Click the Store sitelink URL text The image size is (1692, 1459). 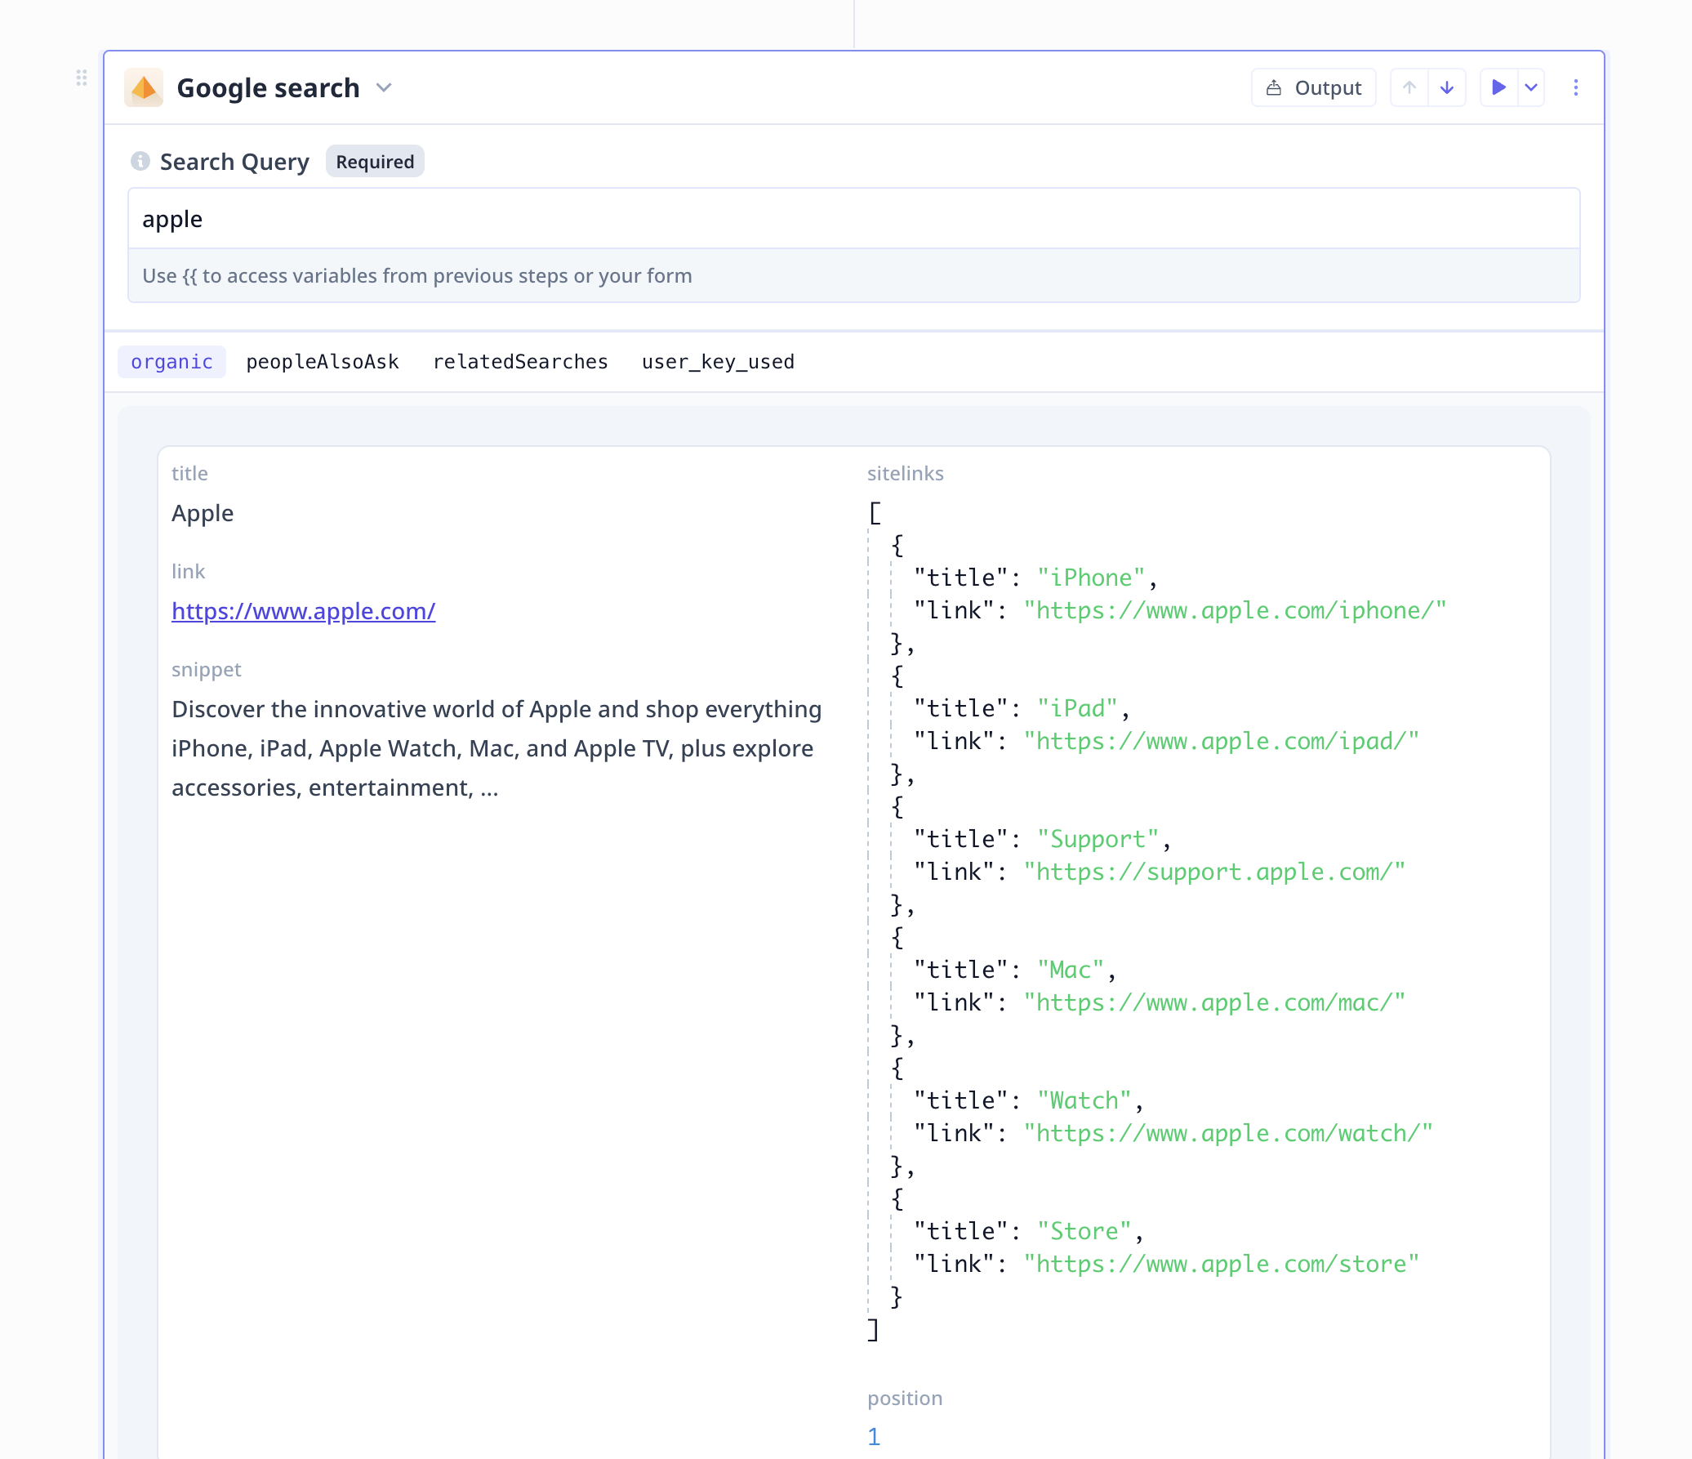point(1221,1265)
